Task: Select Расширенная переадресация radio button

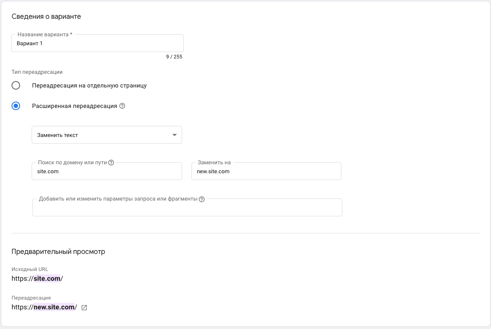Action: click(16, 106)
